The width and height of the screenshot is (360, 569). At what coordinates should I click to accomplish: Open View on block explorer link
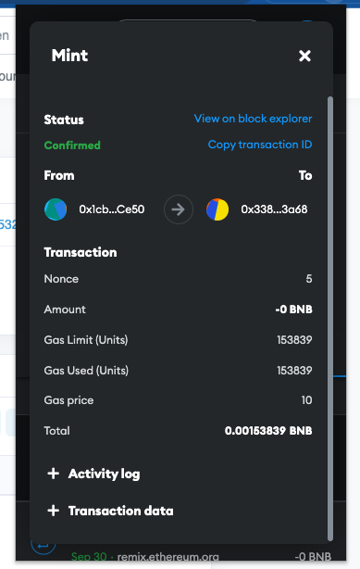click(x=253, y=119)
